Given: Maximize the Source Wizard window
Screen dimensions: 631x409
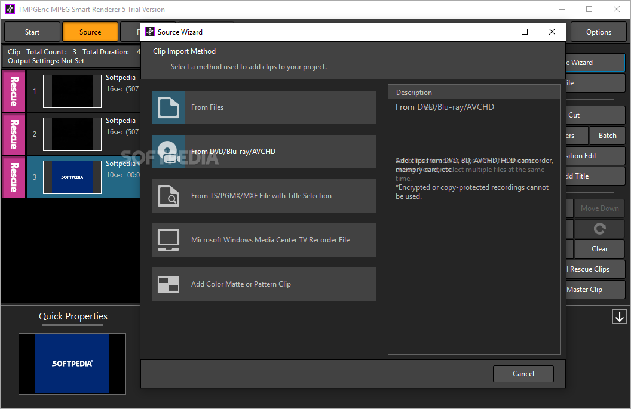Looking at the screenshot, I should click(x=525, y=32).
